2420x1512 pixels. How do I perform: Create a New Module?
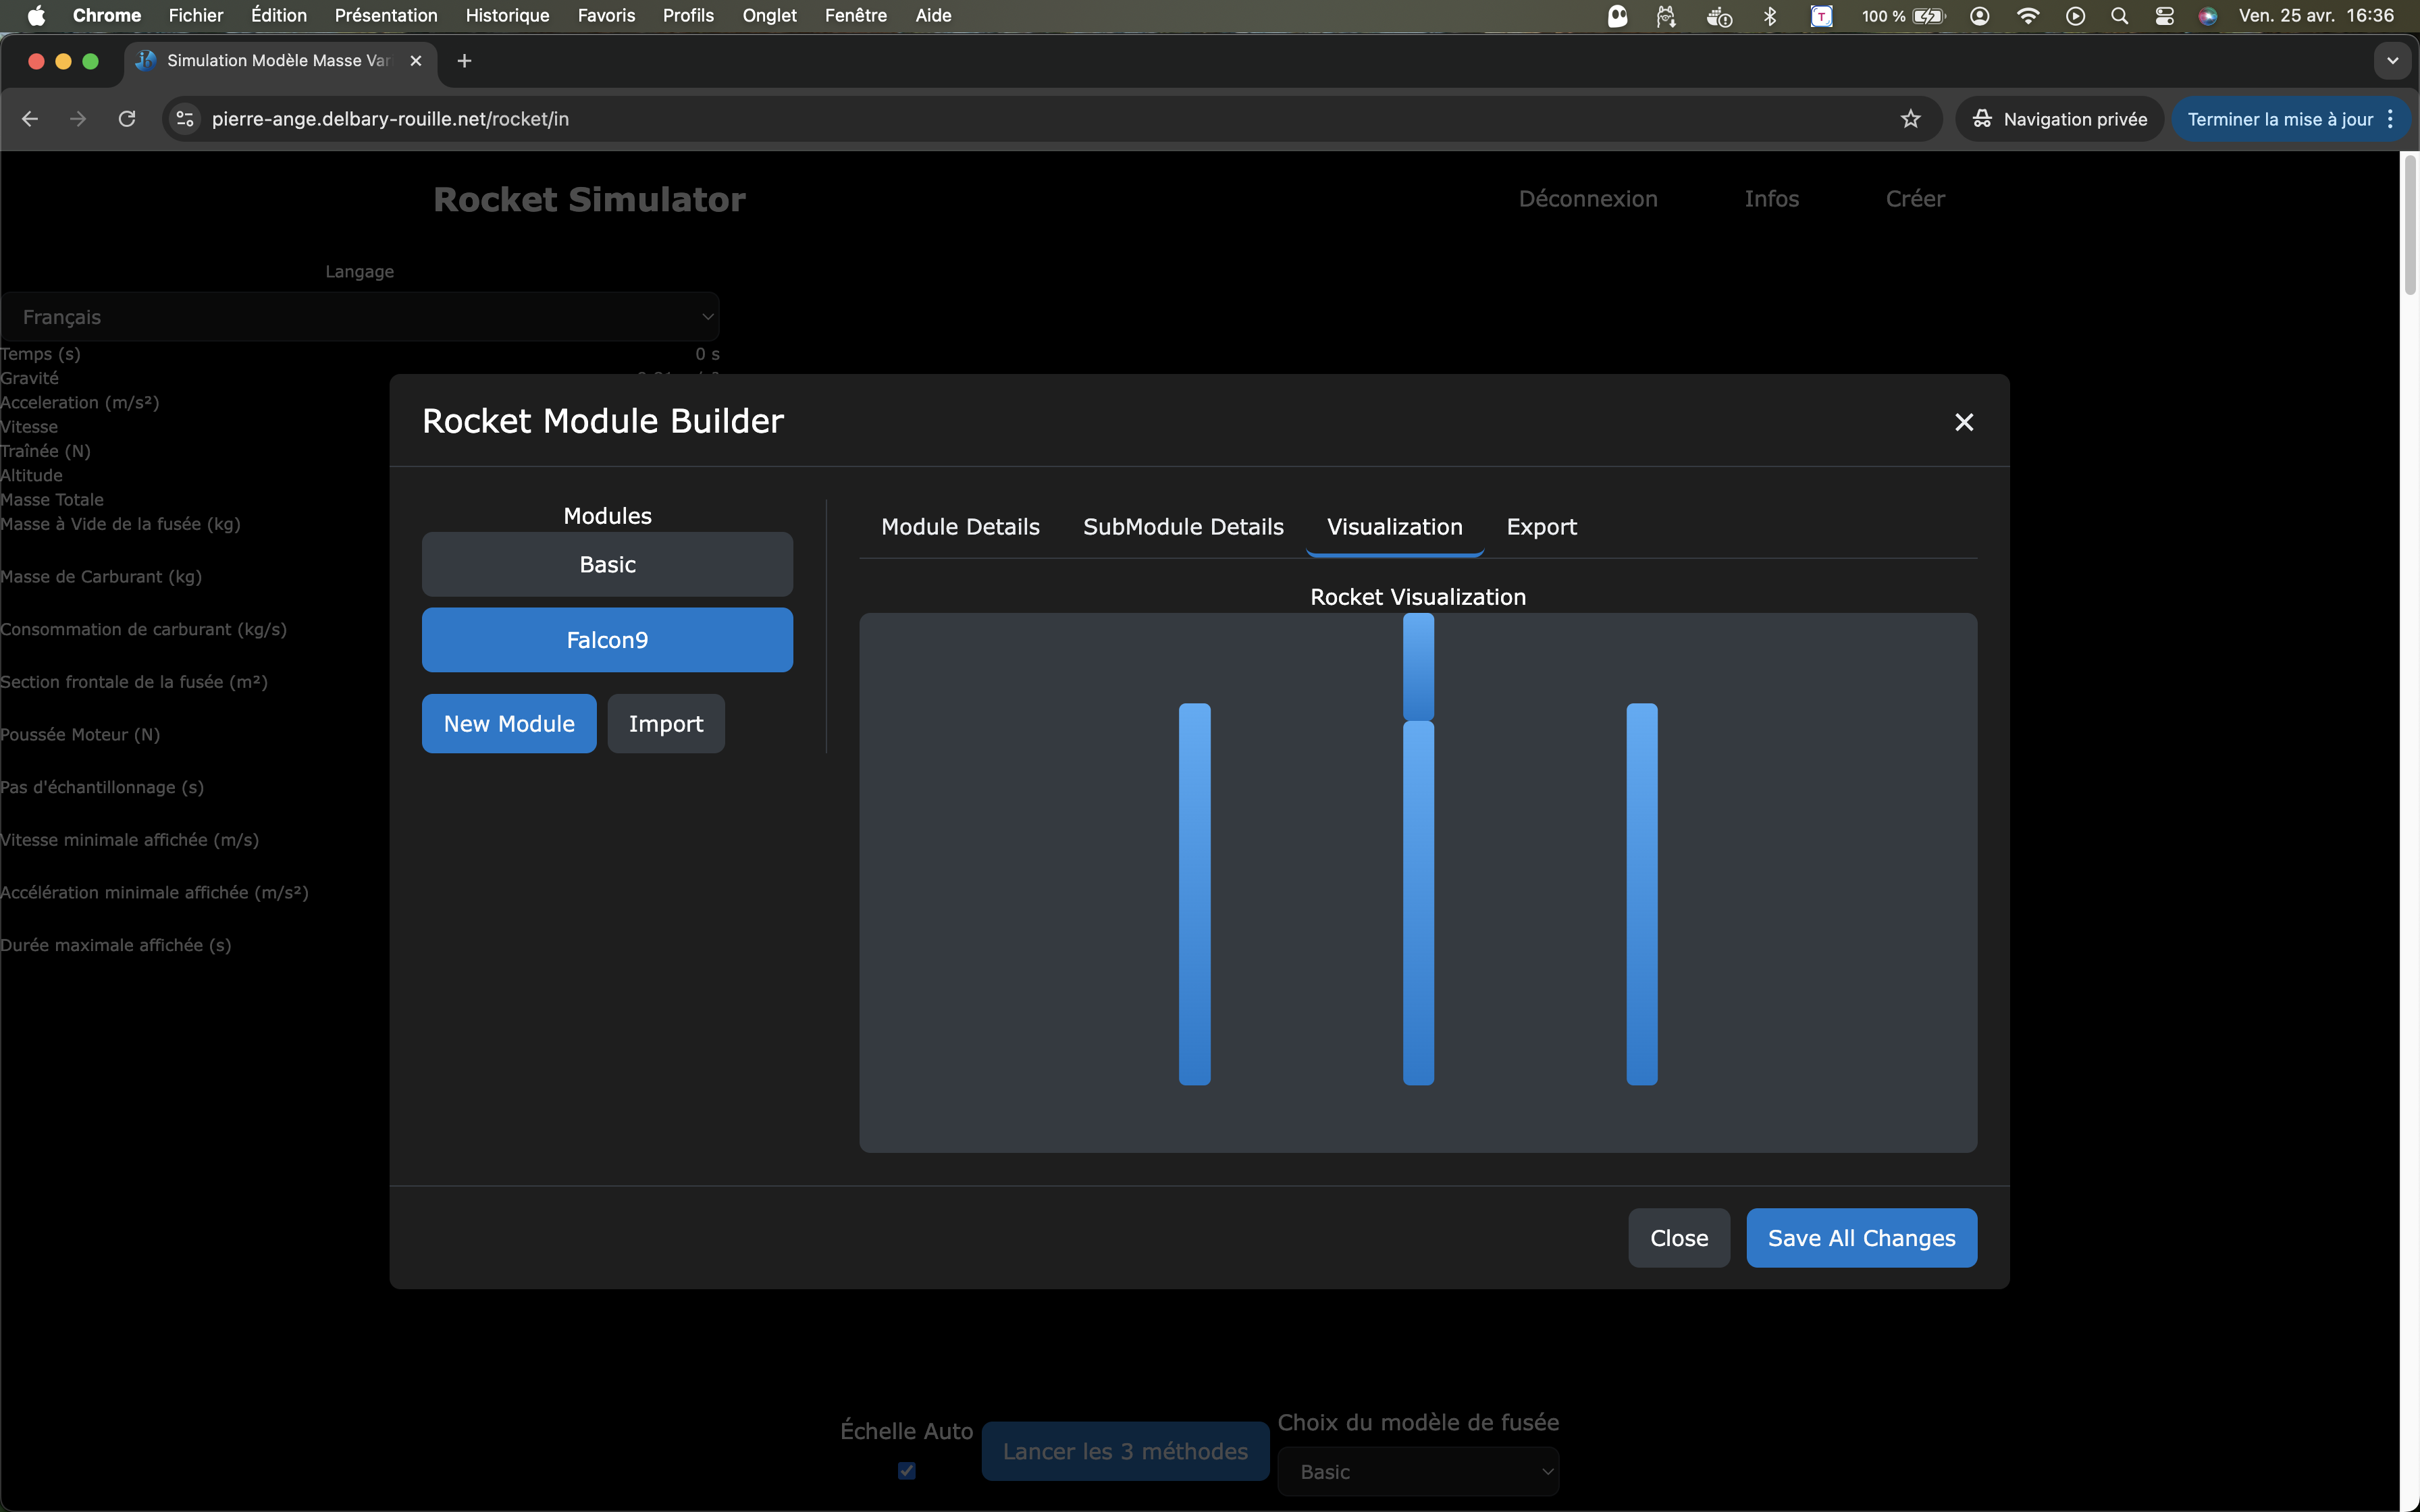tap(509, 723)
